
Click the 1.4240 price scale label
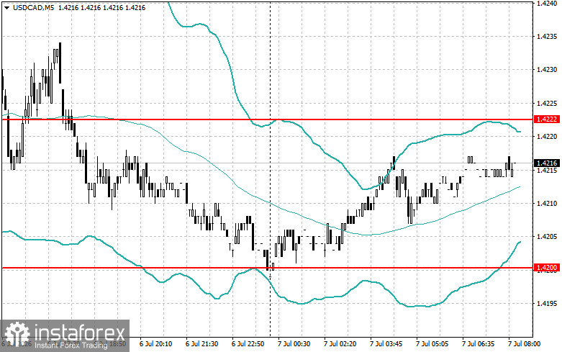pos(546,3)
